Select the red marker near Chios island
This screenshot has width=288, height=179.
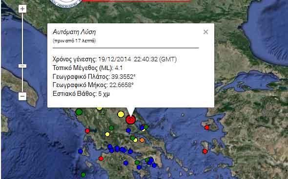(x=205, y=151)
